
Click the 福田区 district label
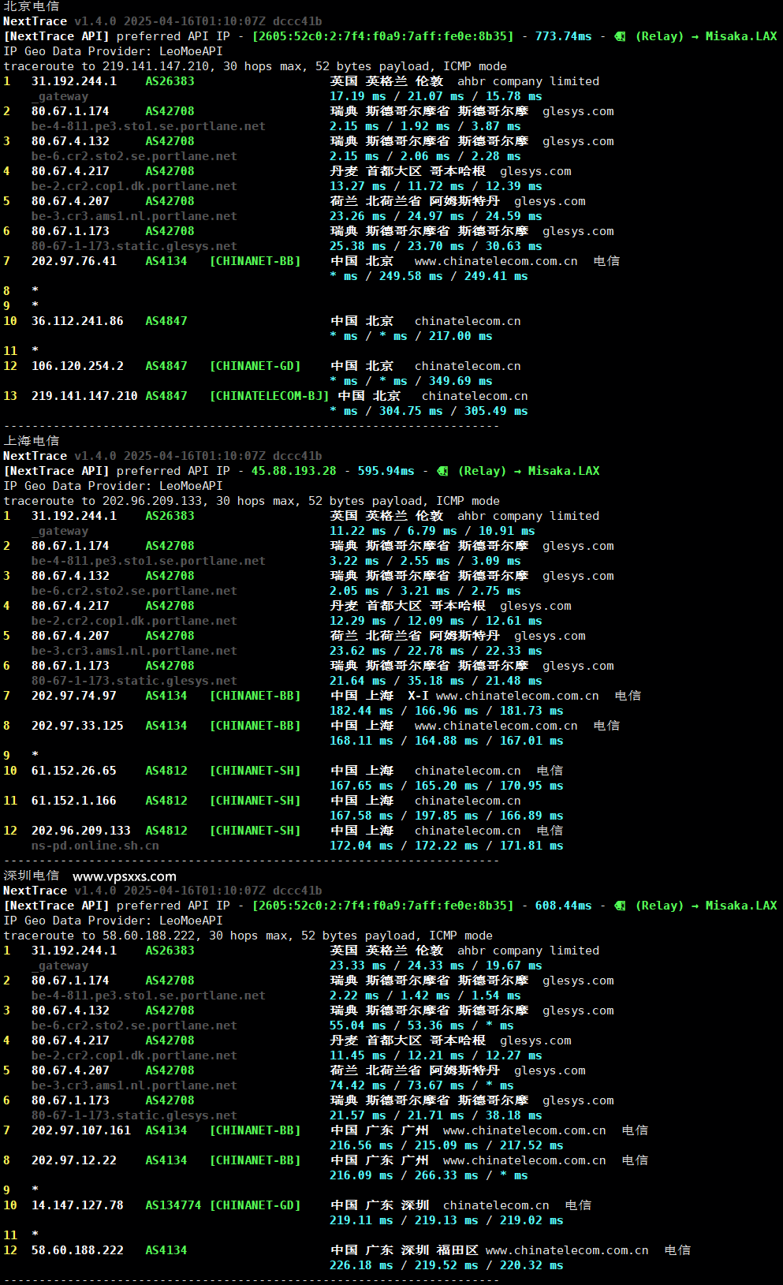click(457, 1250)
